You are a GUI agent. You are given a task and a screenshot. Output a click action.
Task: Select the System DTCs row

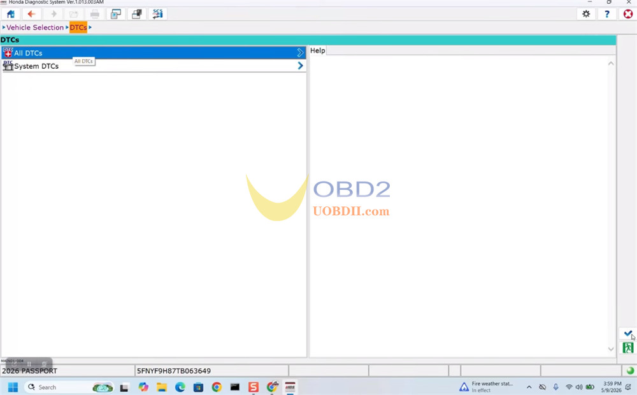click(154, 66)
